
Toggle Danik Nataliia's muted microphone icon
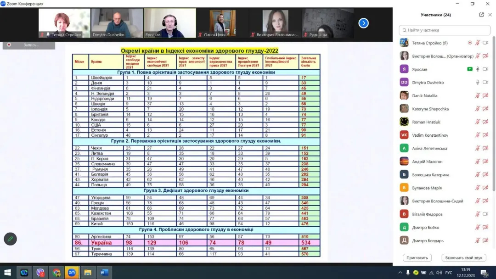coord(478,95)
